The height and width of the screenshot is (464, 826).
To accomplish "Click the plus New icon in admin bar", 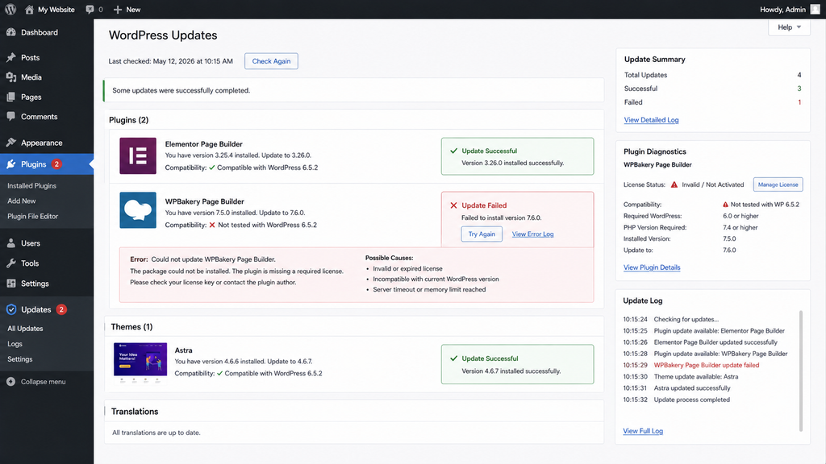I will [118, 10].
